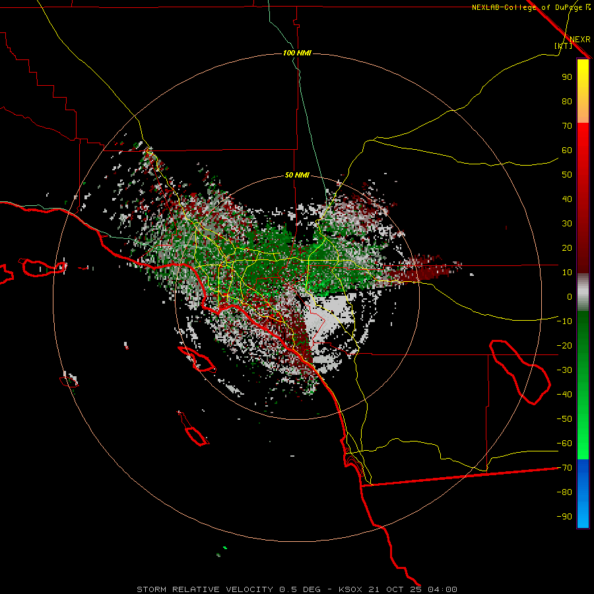
Task: Click the 50 NMI range ring label
Action: [297, 175]
